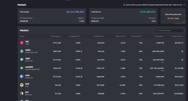This screenshot has height=101, width=188.
Task: Click sTRX total supply $775.96M
Action: pyautogui.click(x=57, y=77)
